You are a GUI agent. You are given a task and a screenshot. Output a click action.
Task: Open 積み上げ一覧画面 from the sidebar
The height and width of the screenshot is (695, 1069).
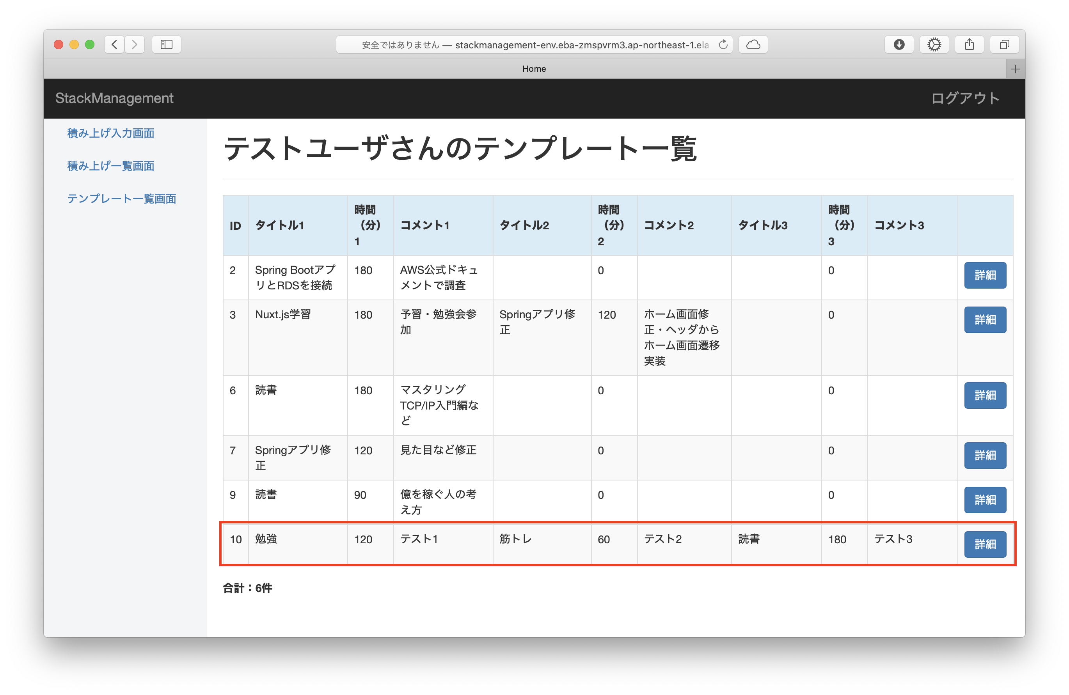(x=110, y=166)
